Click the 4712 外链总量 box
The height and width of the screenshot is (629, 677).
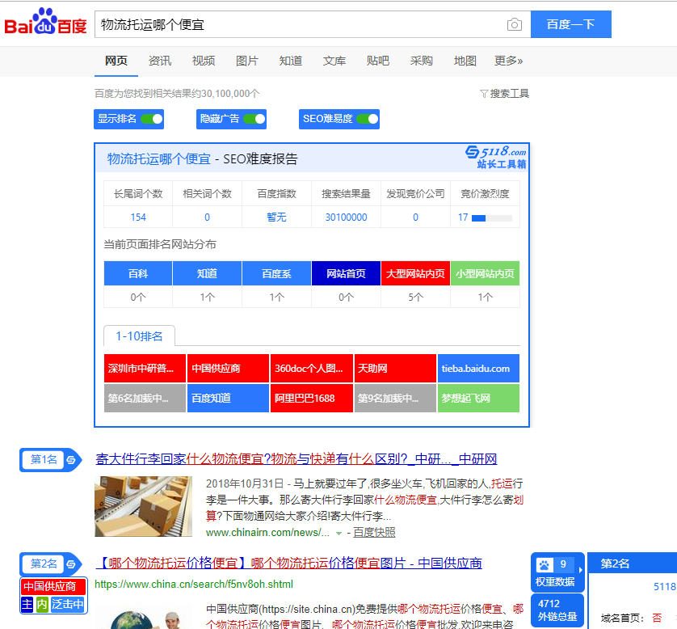click(x=557, y=610)
